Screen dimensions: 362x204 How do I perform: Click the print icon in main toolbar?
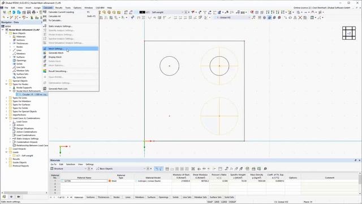pos(34,12)
